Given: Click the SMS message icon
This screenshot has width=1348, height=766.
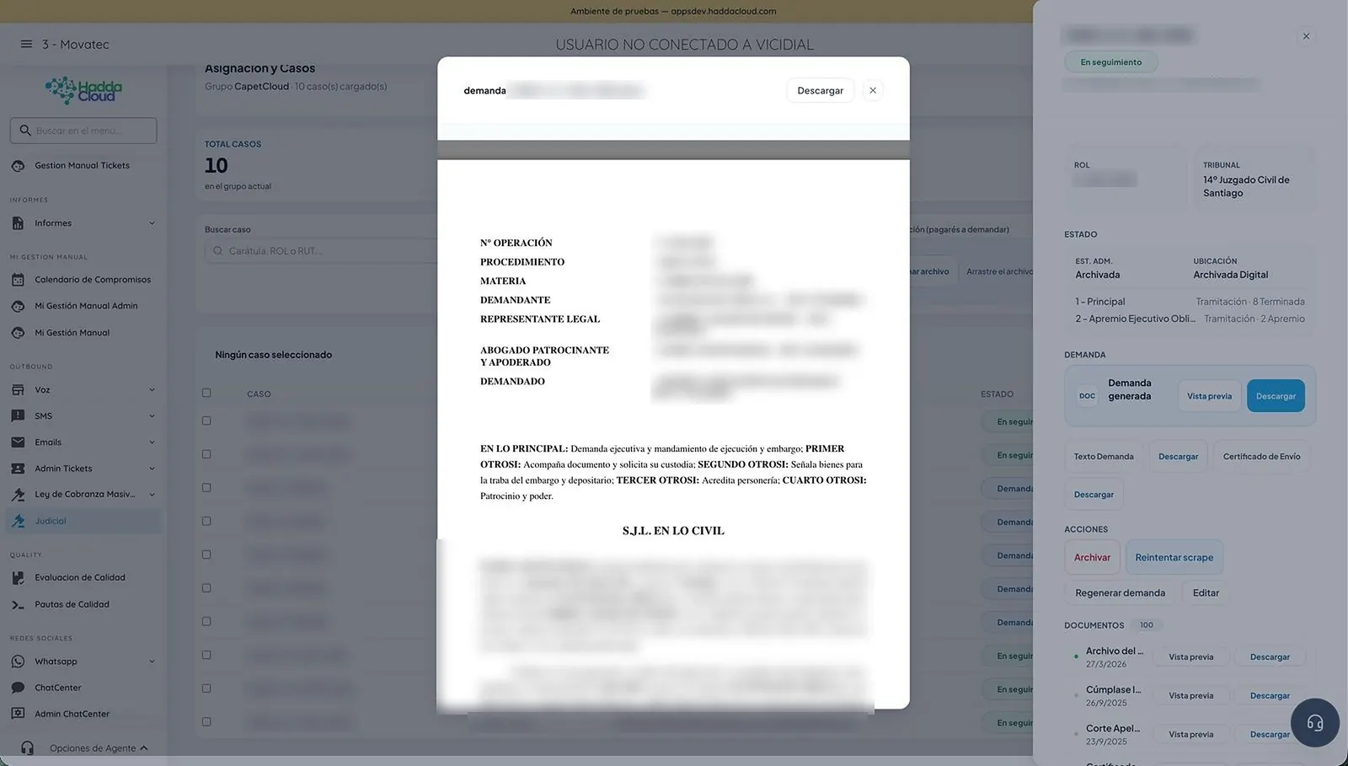Looking at the screenshot, I should click(x=18, y=416).
